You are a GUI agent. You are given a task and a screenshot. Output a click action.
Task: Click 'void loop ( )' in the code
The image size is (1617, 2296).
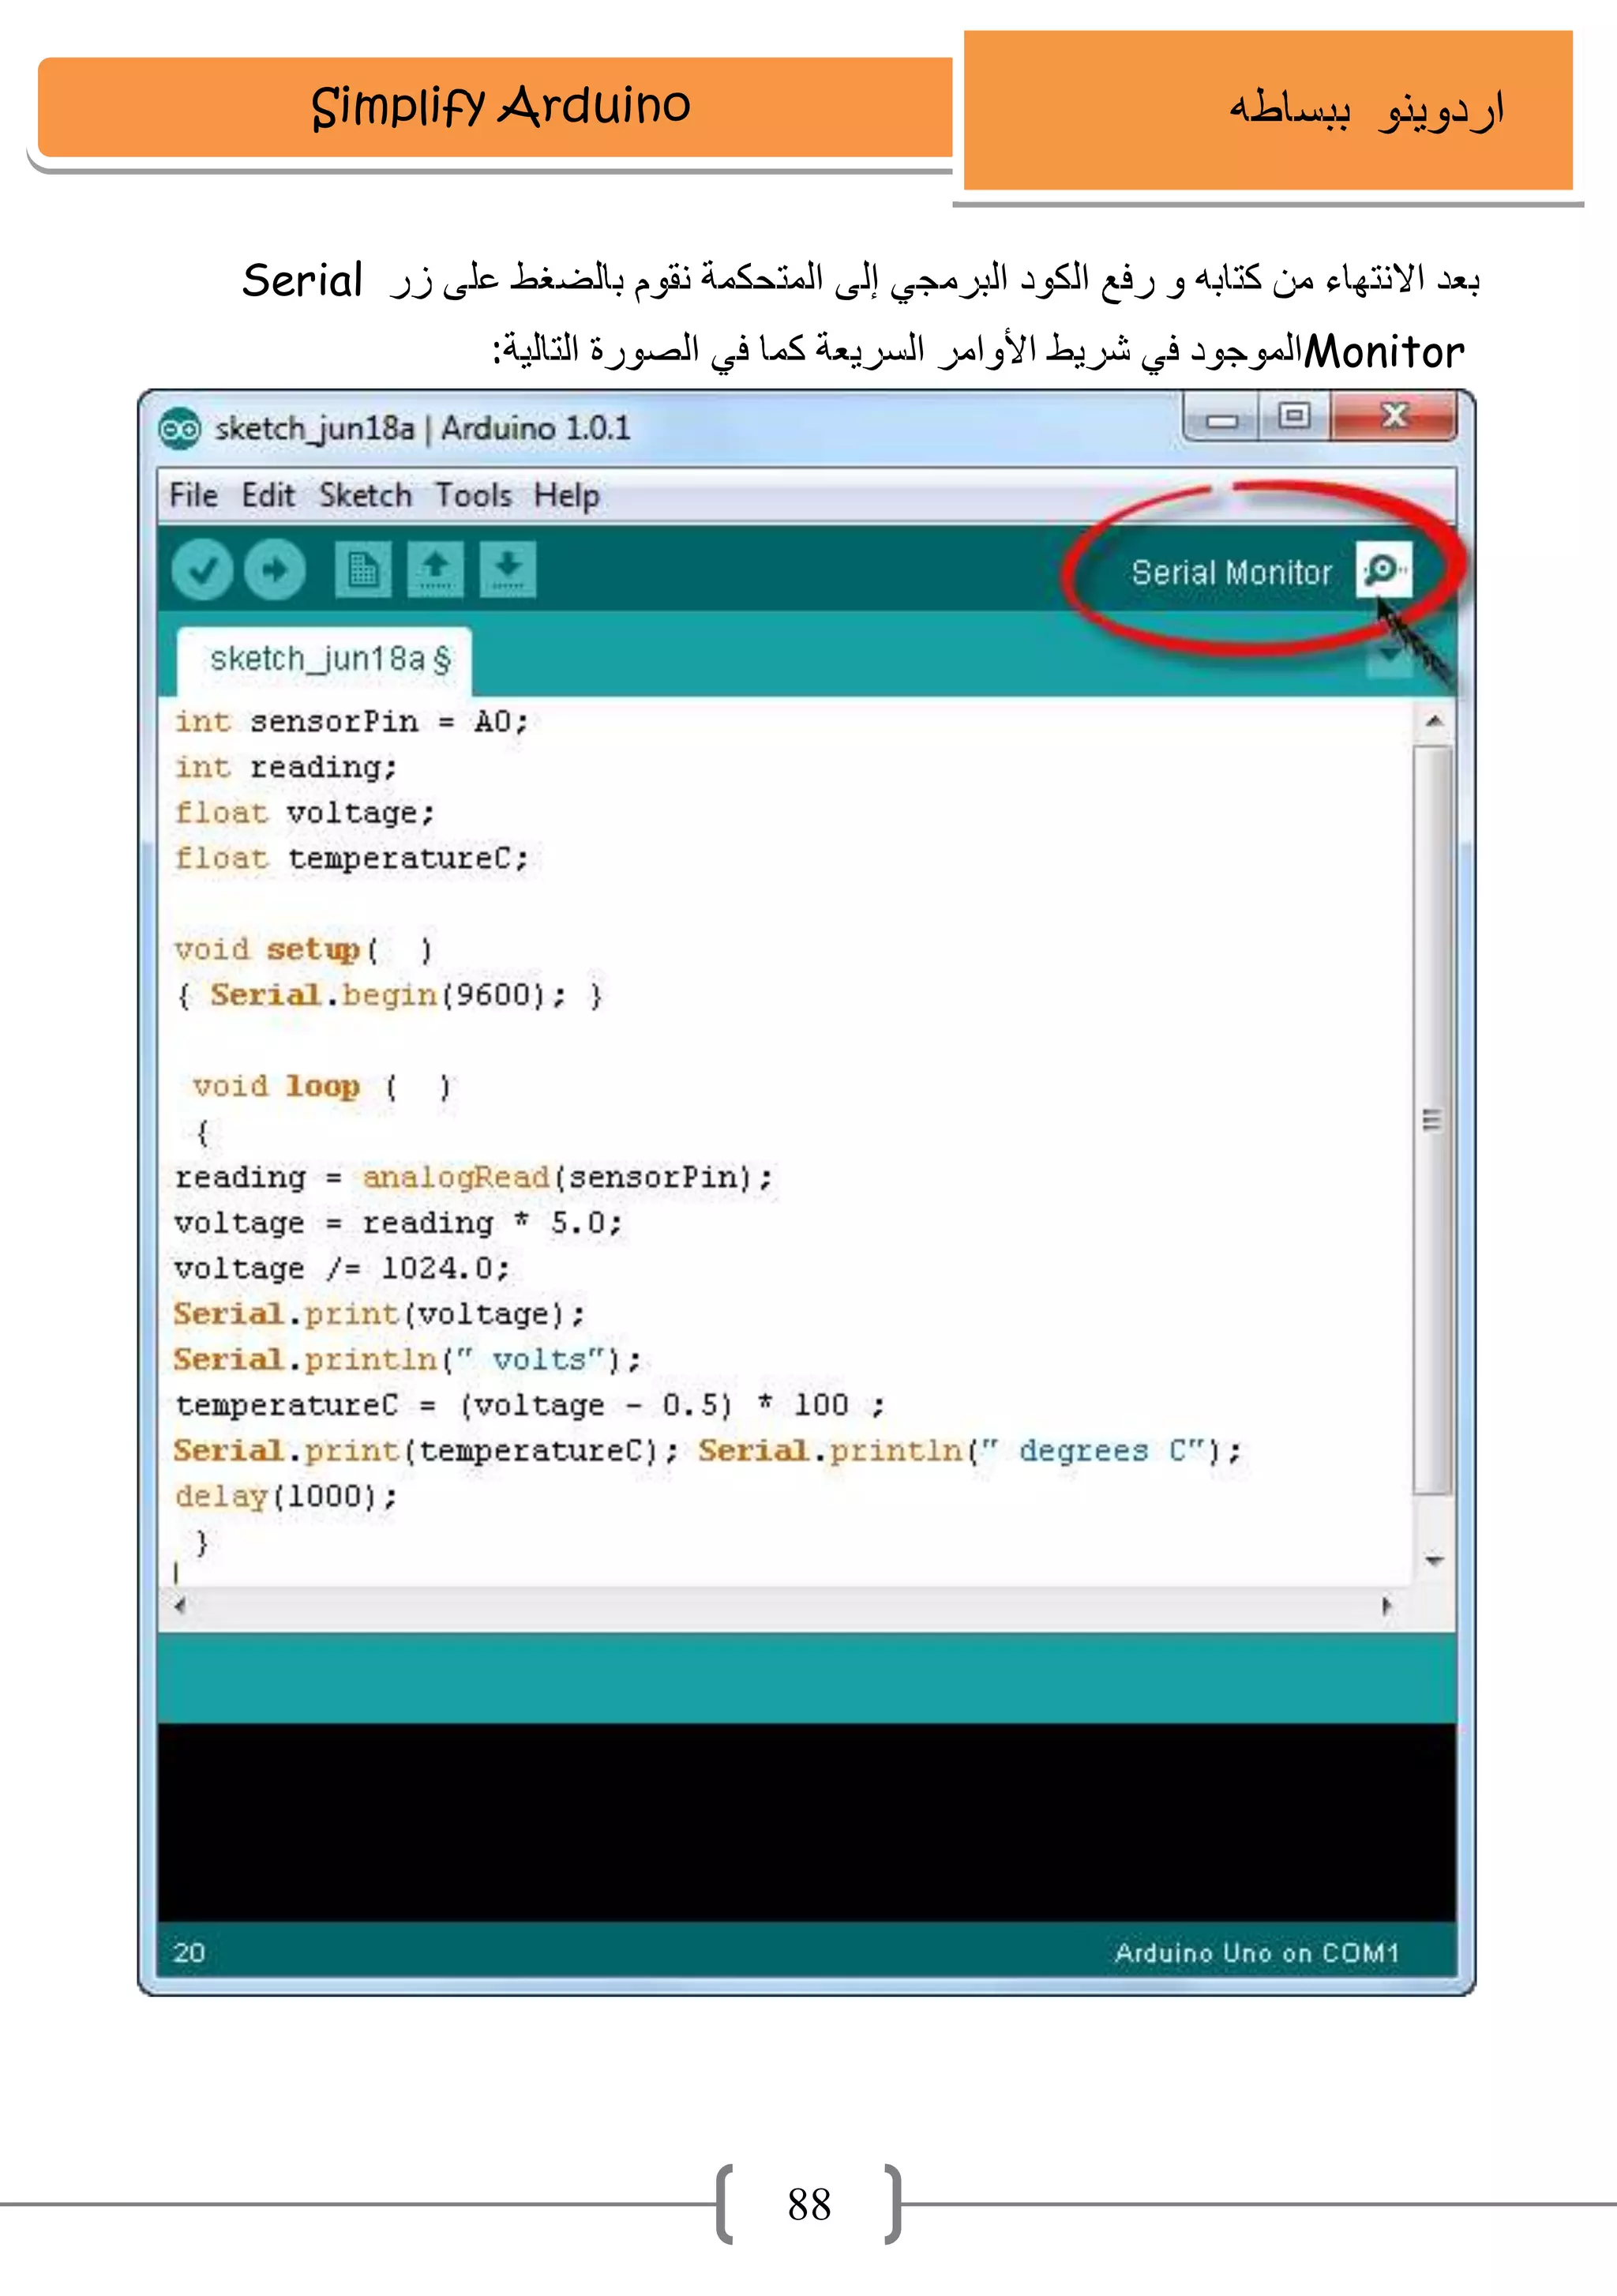click(x=323, y=1087)
